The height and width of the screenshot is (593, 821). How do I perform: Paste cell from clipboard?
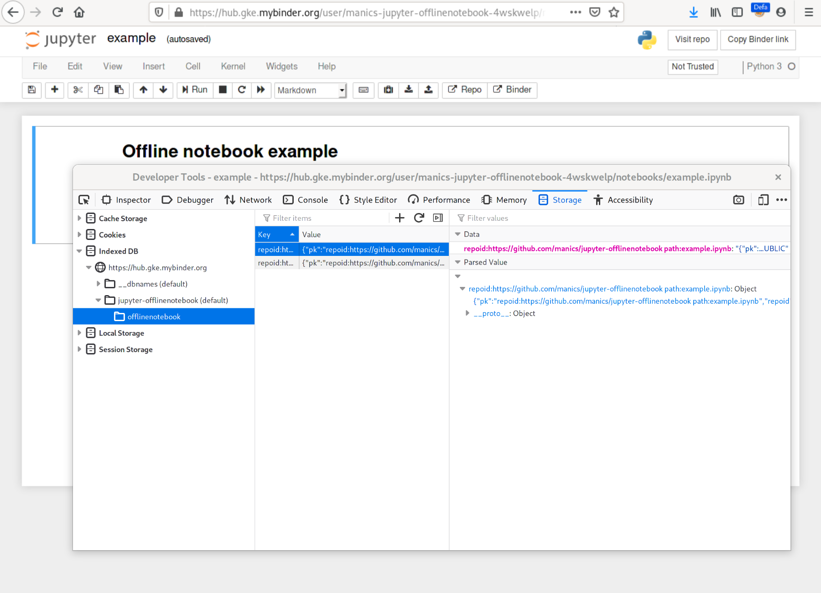pyautogui.click(x=120, y=90)
